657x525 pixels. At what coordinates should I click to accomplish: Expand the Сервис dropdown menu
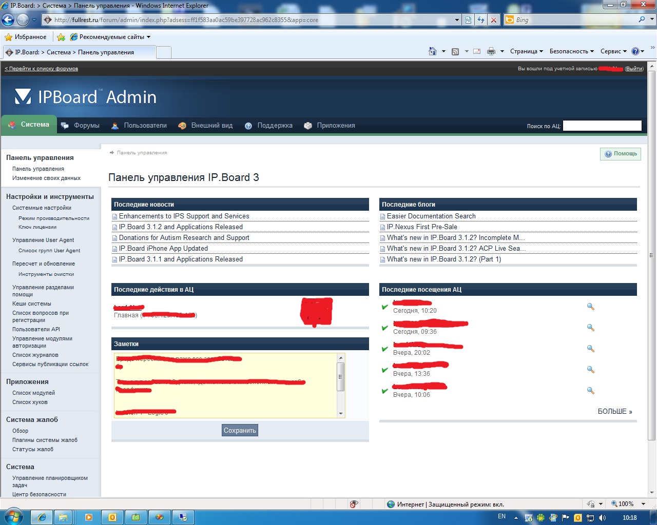[613, 51]
